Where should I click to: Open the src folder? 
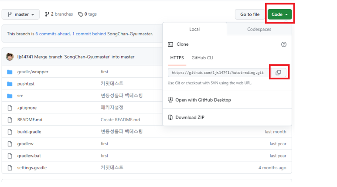click(x=20, y=96)
